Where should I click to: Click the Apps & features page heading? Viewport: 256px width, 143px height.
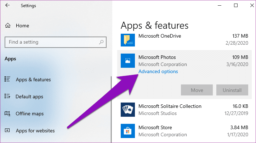pos(154,26)
